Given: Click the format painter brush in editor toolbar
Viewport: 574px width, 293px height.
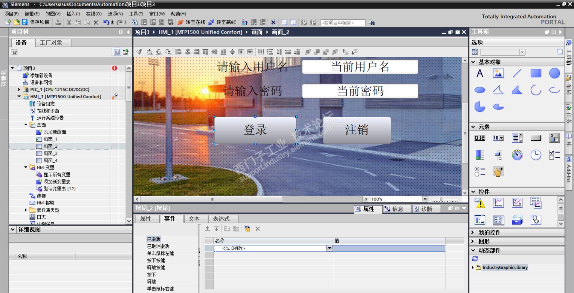Looking at the screenshot, I should [x=139, y=52].
